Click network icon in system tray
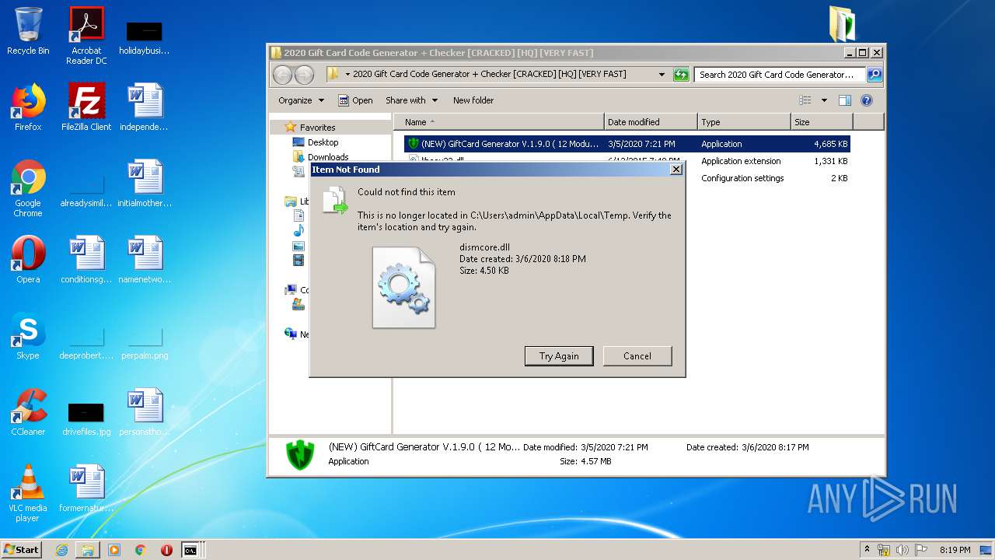995x560 pixels. coord(884,550)
